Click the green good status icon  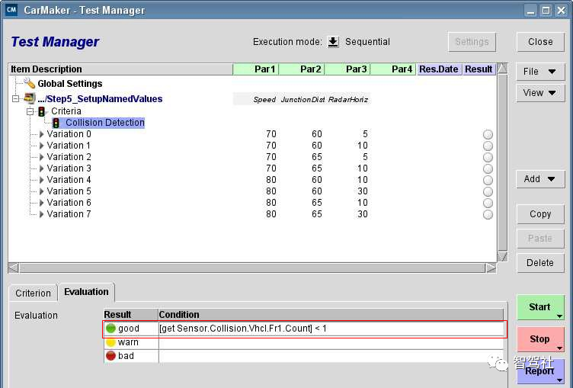click(110, 329)
